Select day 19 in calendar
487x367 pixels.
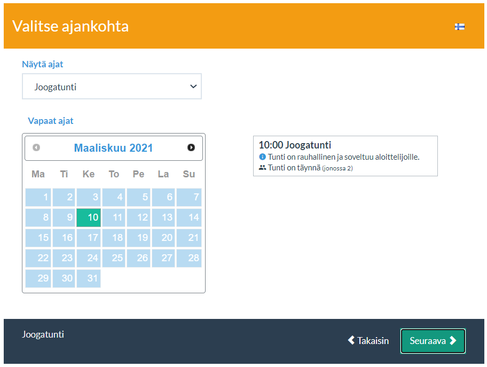[x=138, y=238]
